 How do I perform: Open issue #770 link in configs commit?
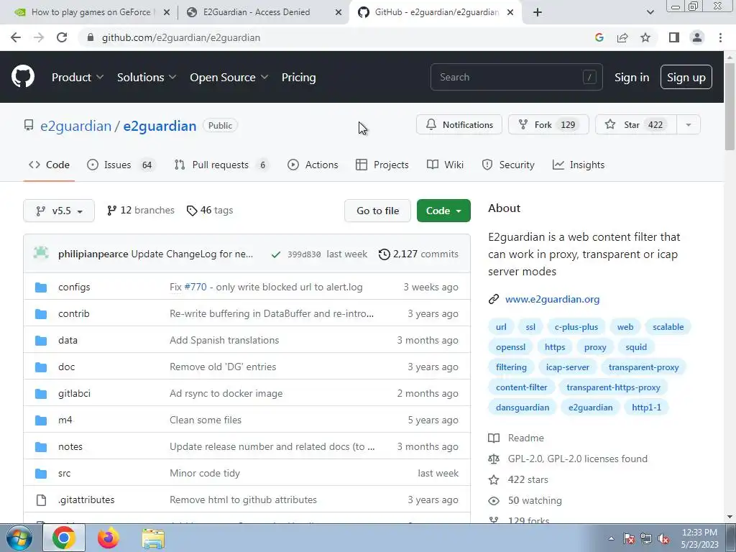[x=195, y=287]
